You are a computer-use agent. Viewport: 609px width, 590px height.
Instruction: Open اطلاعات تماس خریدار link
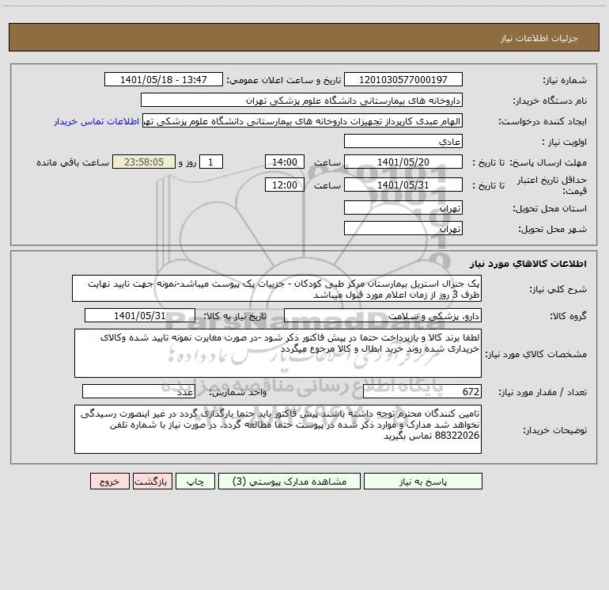pyautogui.click(x=96, y=121)
